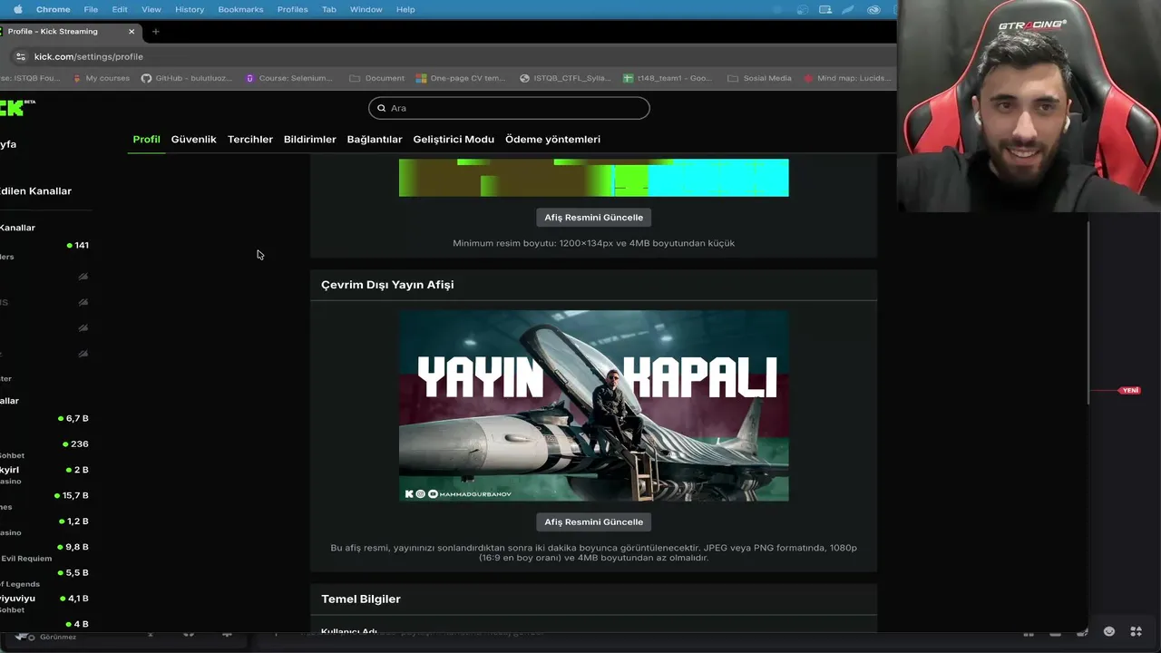Open the Tab menu in the menu bar
The image size is (1161, 653).
[329, 9]
